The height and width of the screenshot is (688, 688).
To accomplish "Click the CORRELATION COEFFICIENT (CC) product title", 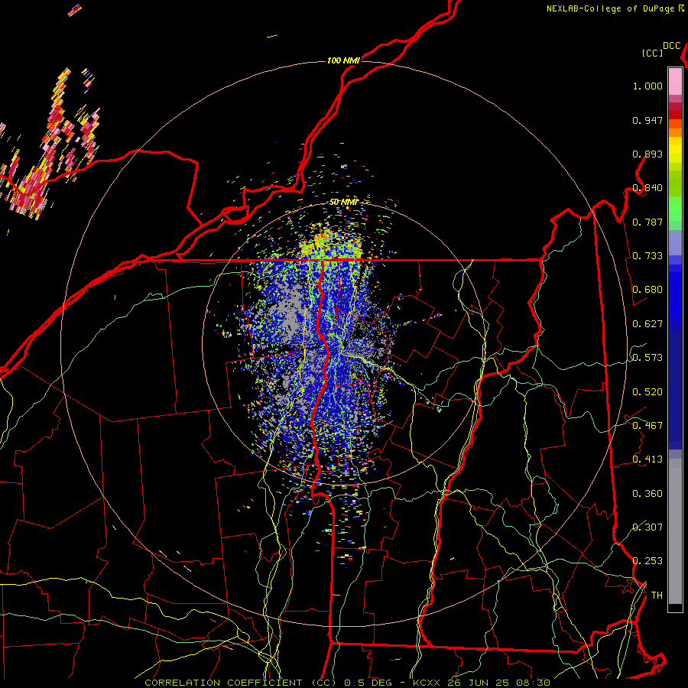I will point(241,683).
